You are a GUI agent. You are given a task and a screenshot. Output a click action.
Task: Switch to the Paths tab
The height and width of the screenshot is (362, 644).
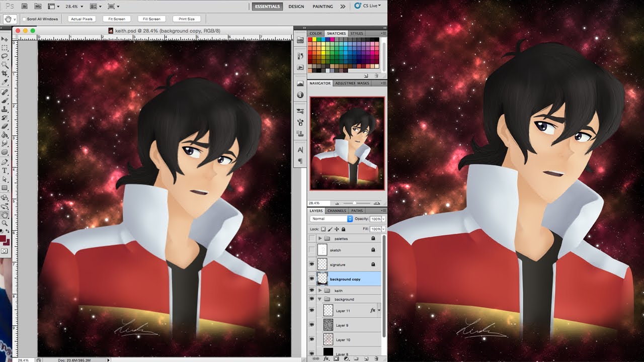point(357,211)
